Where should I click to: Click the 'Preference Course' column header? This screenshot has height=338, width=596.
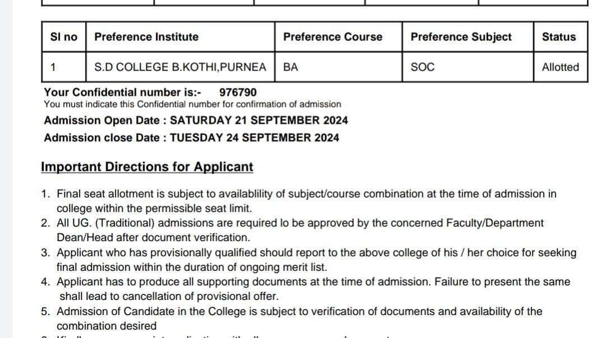332,37
